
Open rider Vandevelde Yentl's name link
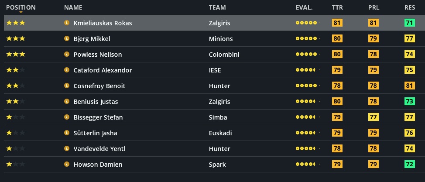(99, 149)
